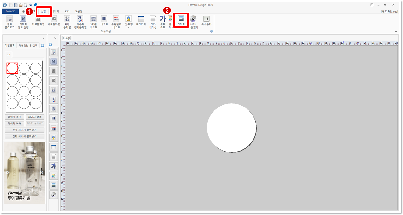
Task: Open the 도구모음 group dialog launcher
Action: [x=212, y=31]
